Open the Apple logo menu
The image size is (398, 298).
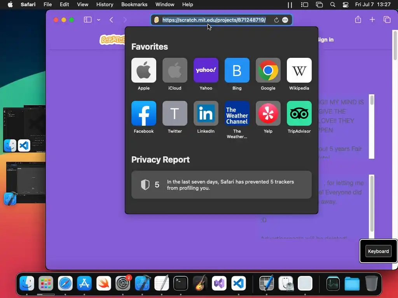coord(10,5)
